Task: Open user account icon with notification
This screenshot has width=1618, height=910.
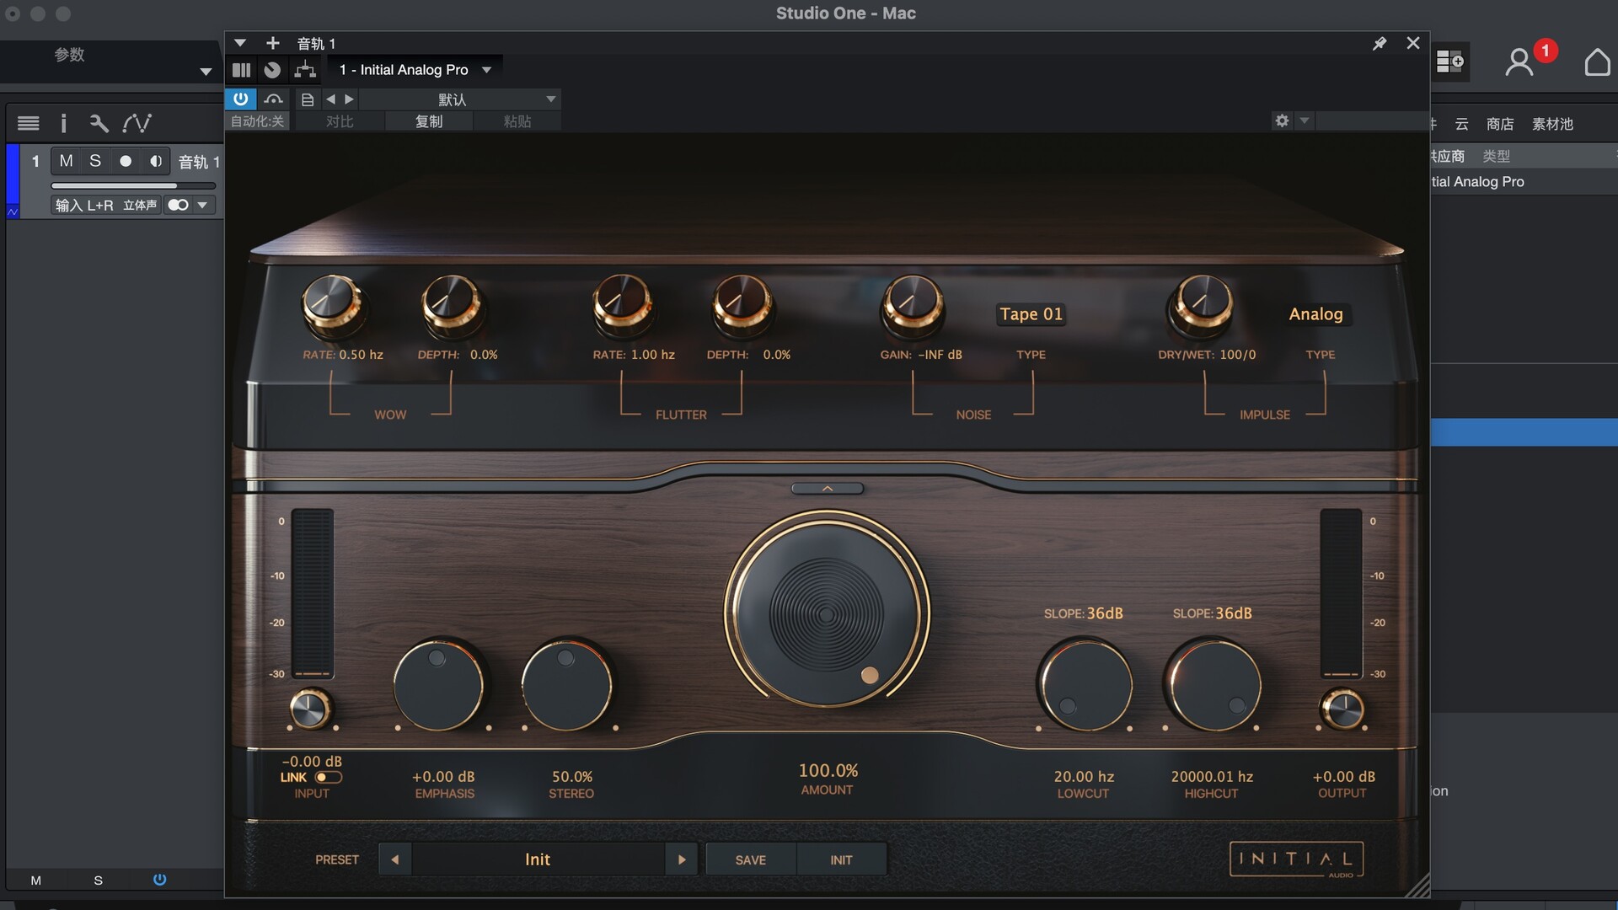Action: (1519, 62)
